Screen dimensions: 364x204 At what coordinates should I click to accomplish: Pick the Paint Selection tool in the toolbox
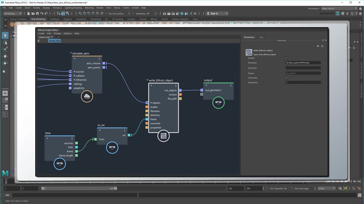click(x=5, y=49)
